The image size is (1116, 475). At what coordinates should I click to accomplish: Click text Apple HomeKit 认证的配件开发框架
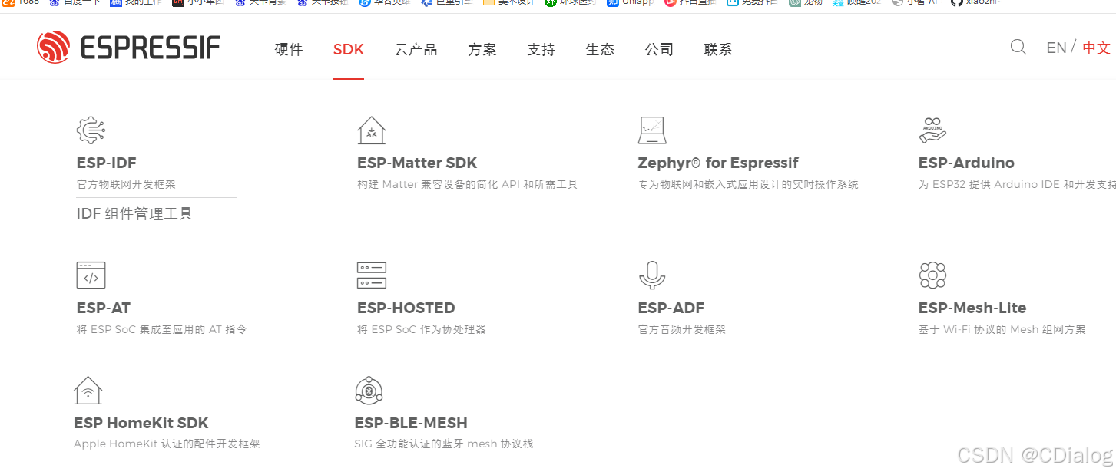click(x=167, y=444)
